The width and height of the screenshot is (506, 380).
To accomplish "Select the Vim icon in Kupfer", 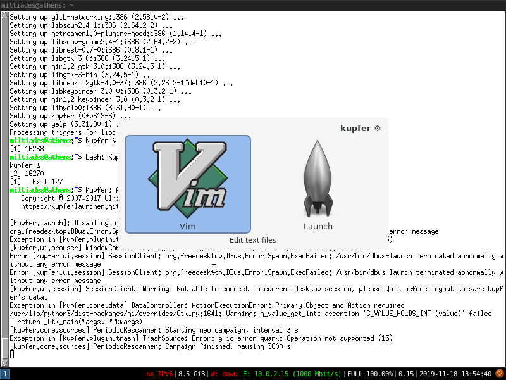I will coord(187,179).
